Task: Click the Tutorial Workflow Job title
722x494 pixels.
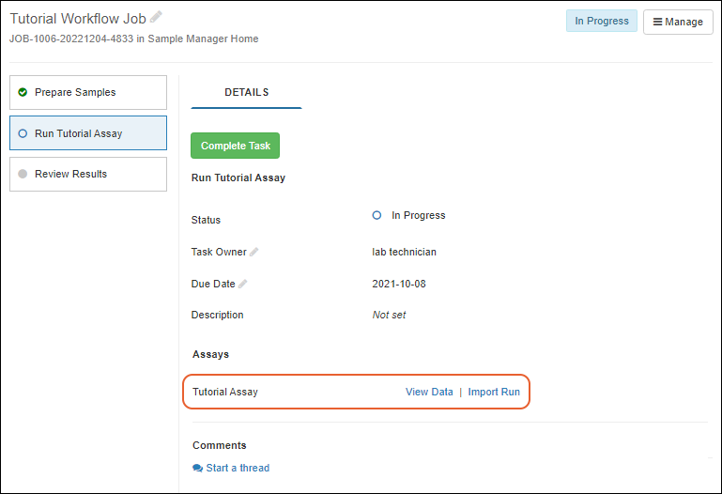Action: (x=78, y=19)
